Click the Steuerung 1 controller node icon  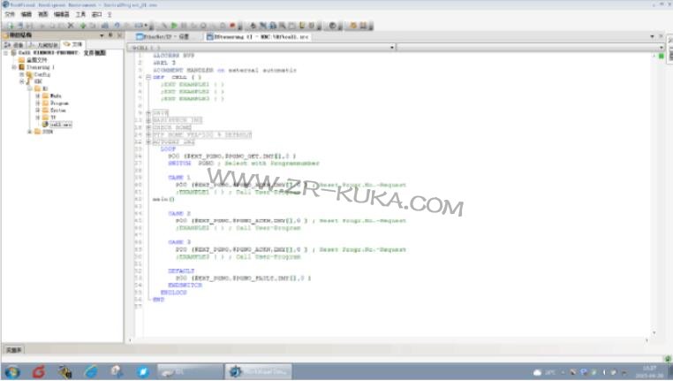click(20, 66)
